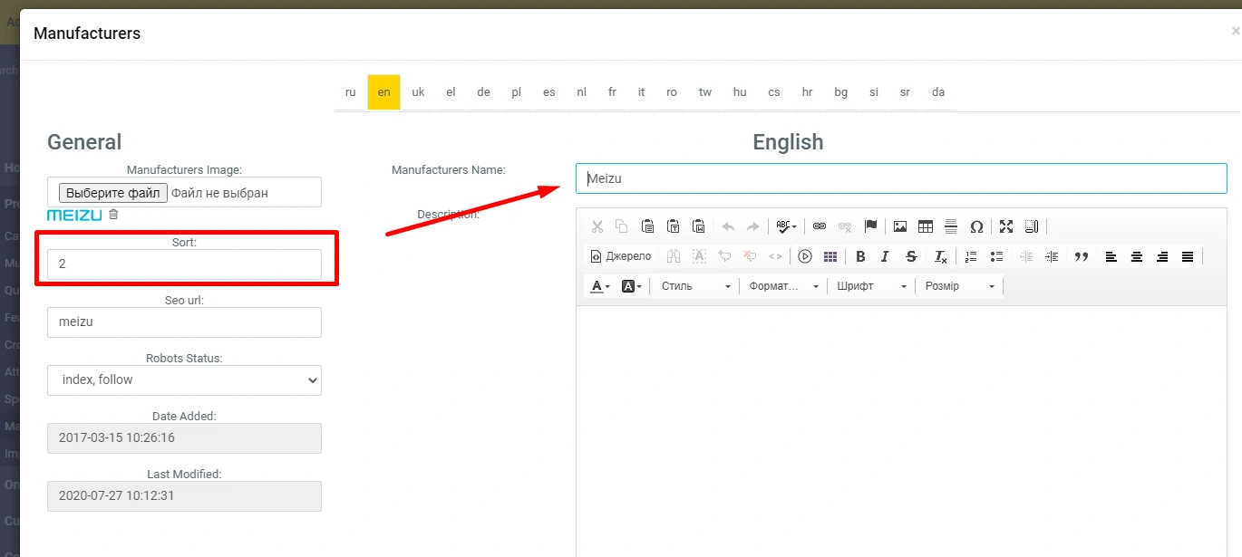This screenshot has width=1242, height=557.
Task: Insert a hyperlink with the link icon
Action: 820,226
